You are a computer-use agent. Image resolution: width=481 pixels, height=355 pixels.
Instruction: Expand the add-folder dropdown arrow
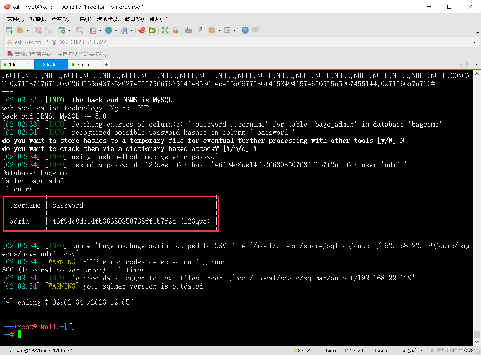click(219, 31)
